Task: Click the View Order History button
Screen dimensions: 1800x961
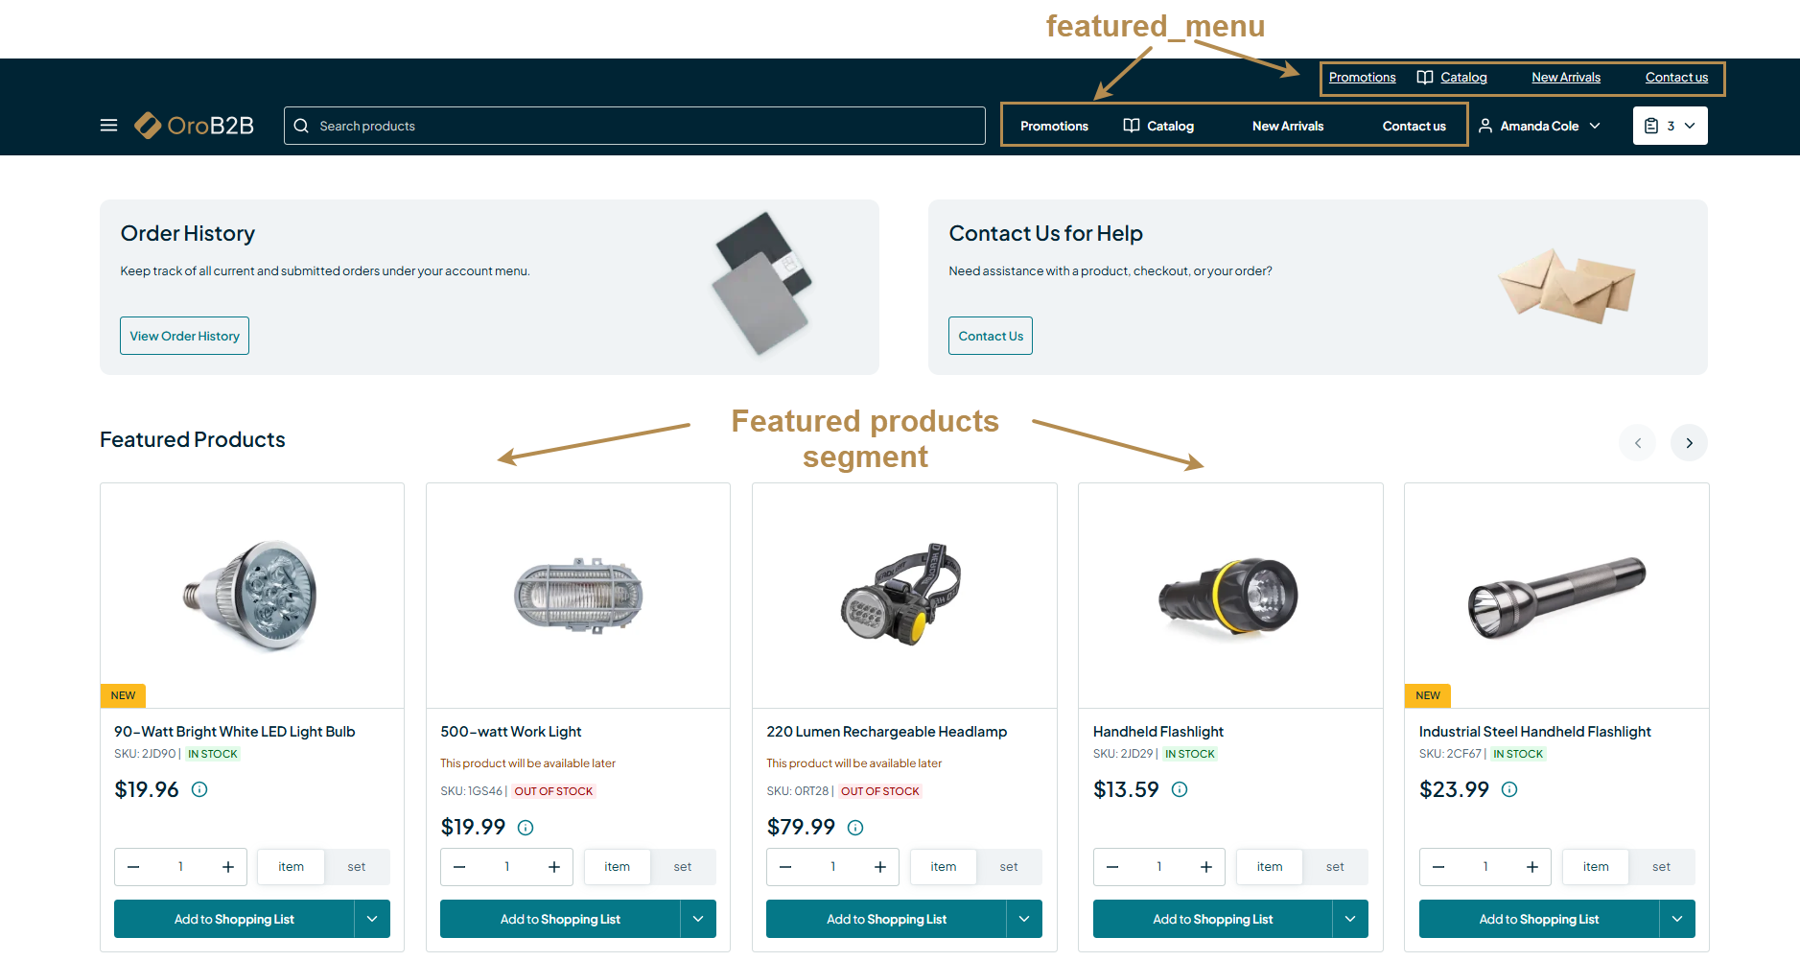Action: click(184, 336)
